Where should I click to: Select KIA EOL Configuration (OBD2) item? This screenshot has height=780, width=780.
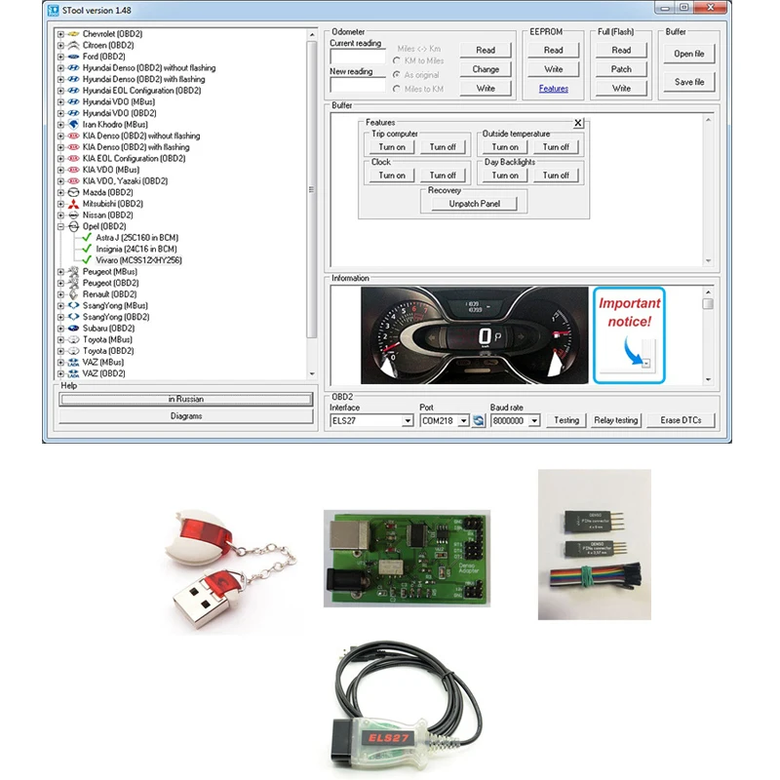tap(134, 159)
